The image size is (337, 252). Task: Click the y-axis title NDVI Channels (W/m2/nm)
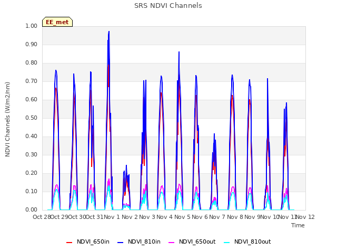click(7, 119)
